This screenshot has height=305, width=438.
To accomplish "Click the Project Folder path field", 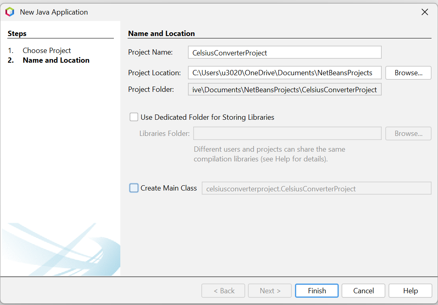I will tap(285, 89).
